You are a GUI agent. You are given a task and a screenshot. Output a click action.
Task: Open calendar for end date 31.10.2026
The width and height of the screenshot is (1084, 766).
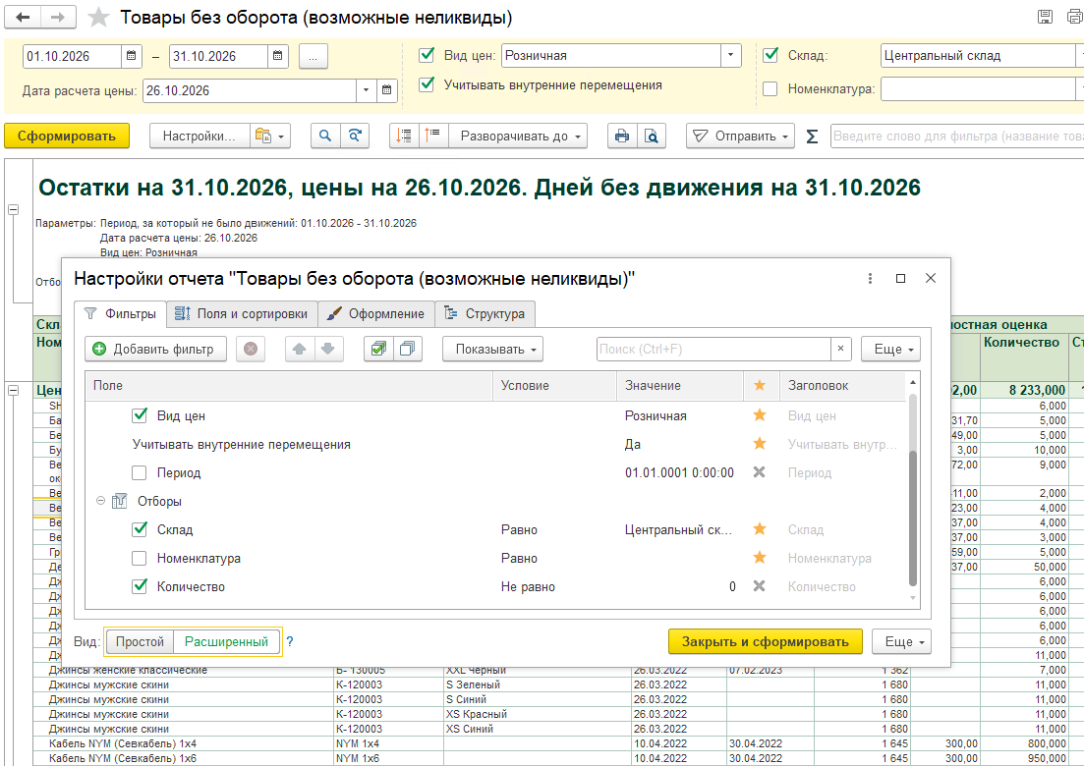coord(277,56)
